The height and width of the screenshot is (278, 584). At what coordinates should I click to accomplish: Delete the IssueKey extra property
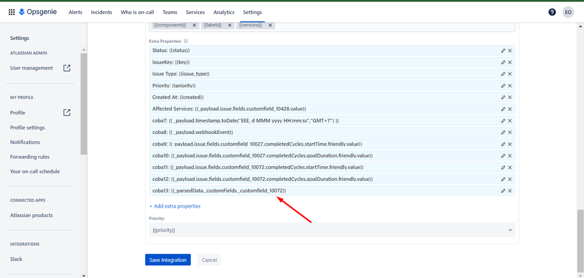point(510,62)
